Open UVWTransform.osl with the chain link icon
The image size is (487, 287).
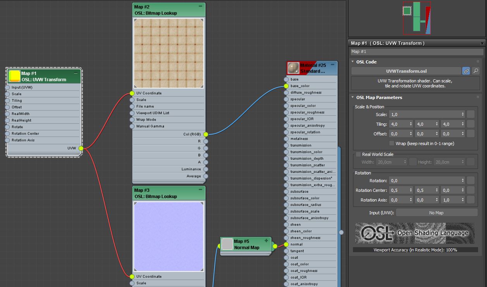tap(466, 71)
